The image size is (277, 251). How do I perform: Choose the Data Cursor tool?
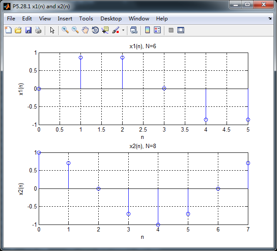click(x=105, y=30)
